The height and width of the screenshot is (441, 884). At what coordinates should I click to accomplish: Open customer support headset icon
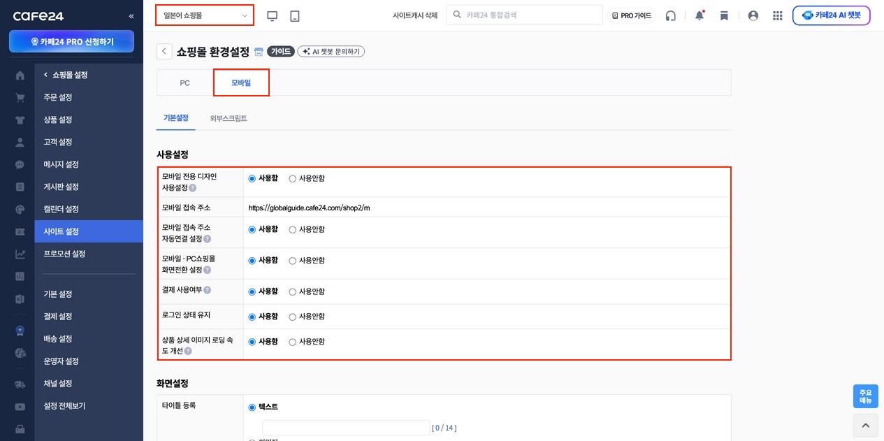pyautogui.click(x=671, y=15)
